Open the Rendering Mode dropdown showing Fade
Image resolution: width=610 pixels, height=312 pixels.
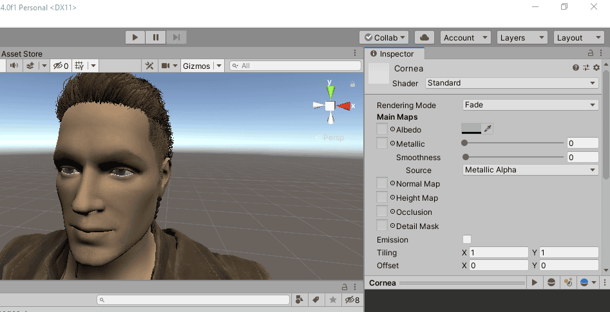530,104
